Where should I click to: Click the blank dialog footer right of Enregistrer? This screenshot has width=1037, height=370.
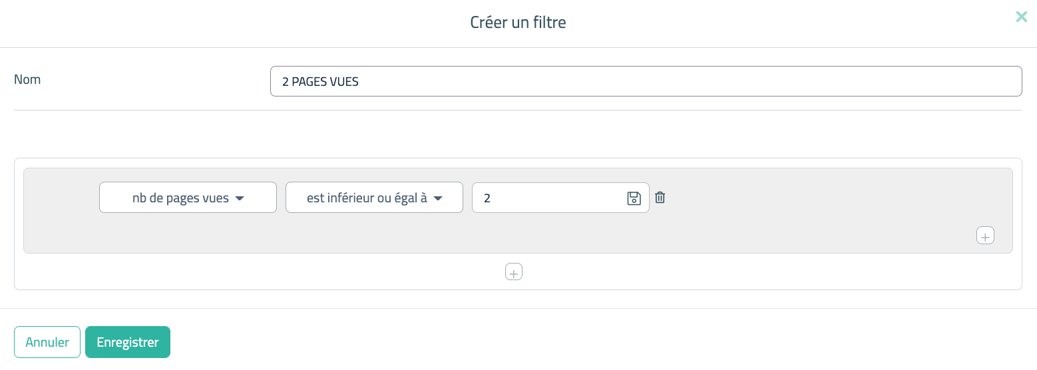599,341
